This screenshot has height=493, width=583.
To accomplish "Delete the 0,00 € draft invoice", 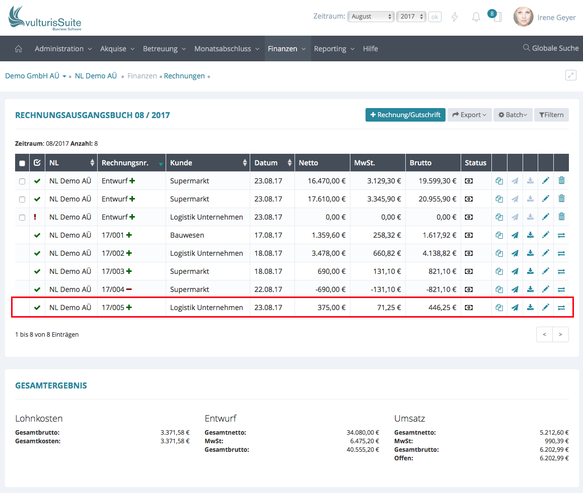I will (x=561, y=217).
